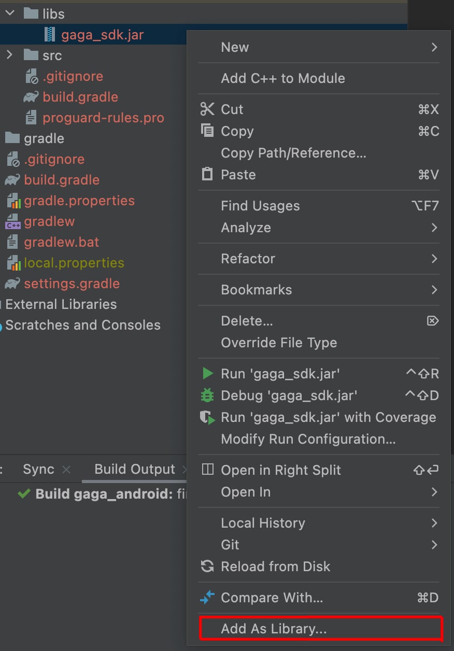Select settings.gradle in project tree
Viewport: 454px width, 651px height.
tap(72, 284)
